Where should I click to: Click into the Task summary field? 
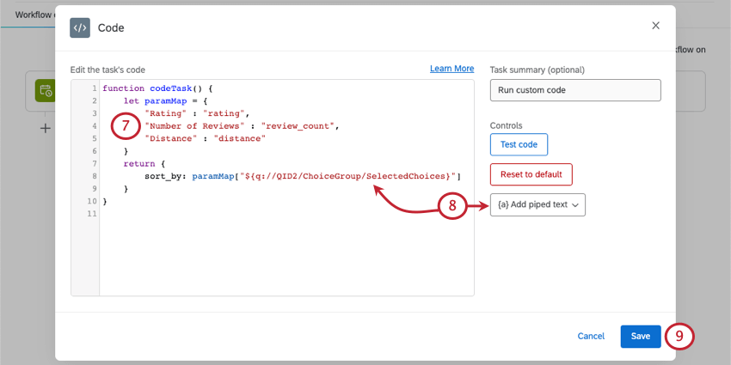point(574,90)
